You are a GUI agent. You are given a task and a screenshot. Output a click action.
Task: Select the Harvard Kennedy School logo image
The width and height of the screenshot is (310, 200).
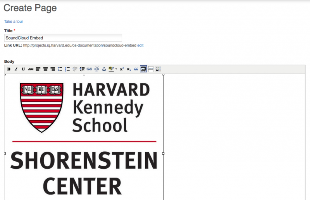tap(84, 137)
